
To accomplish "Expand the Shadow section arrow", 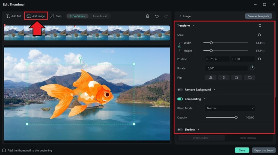I will (198, 130).
